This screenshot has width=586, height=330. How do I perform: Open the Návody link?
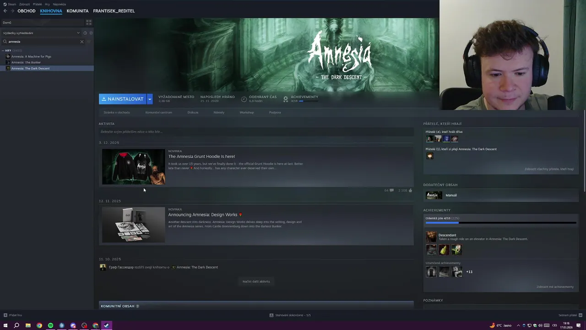coord(219,112)
